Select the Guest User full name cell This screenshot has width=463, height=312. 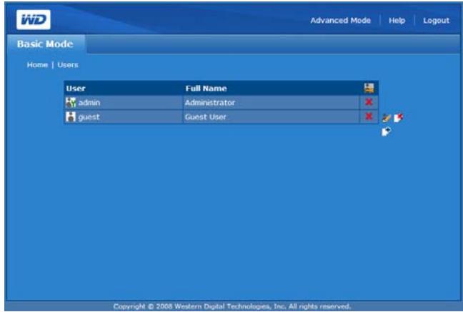point(271,117)
